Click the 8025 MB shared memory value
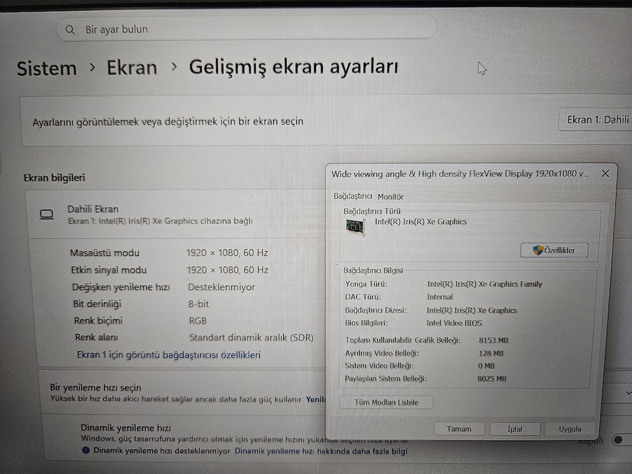The height and width of the screenshot is (474, 632). tap(492, 378)
